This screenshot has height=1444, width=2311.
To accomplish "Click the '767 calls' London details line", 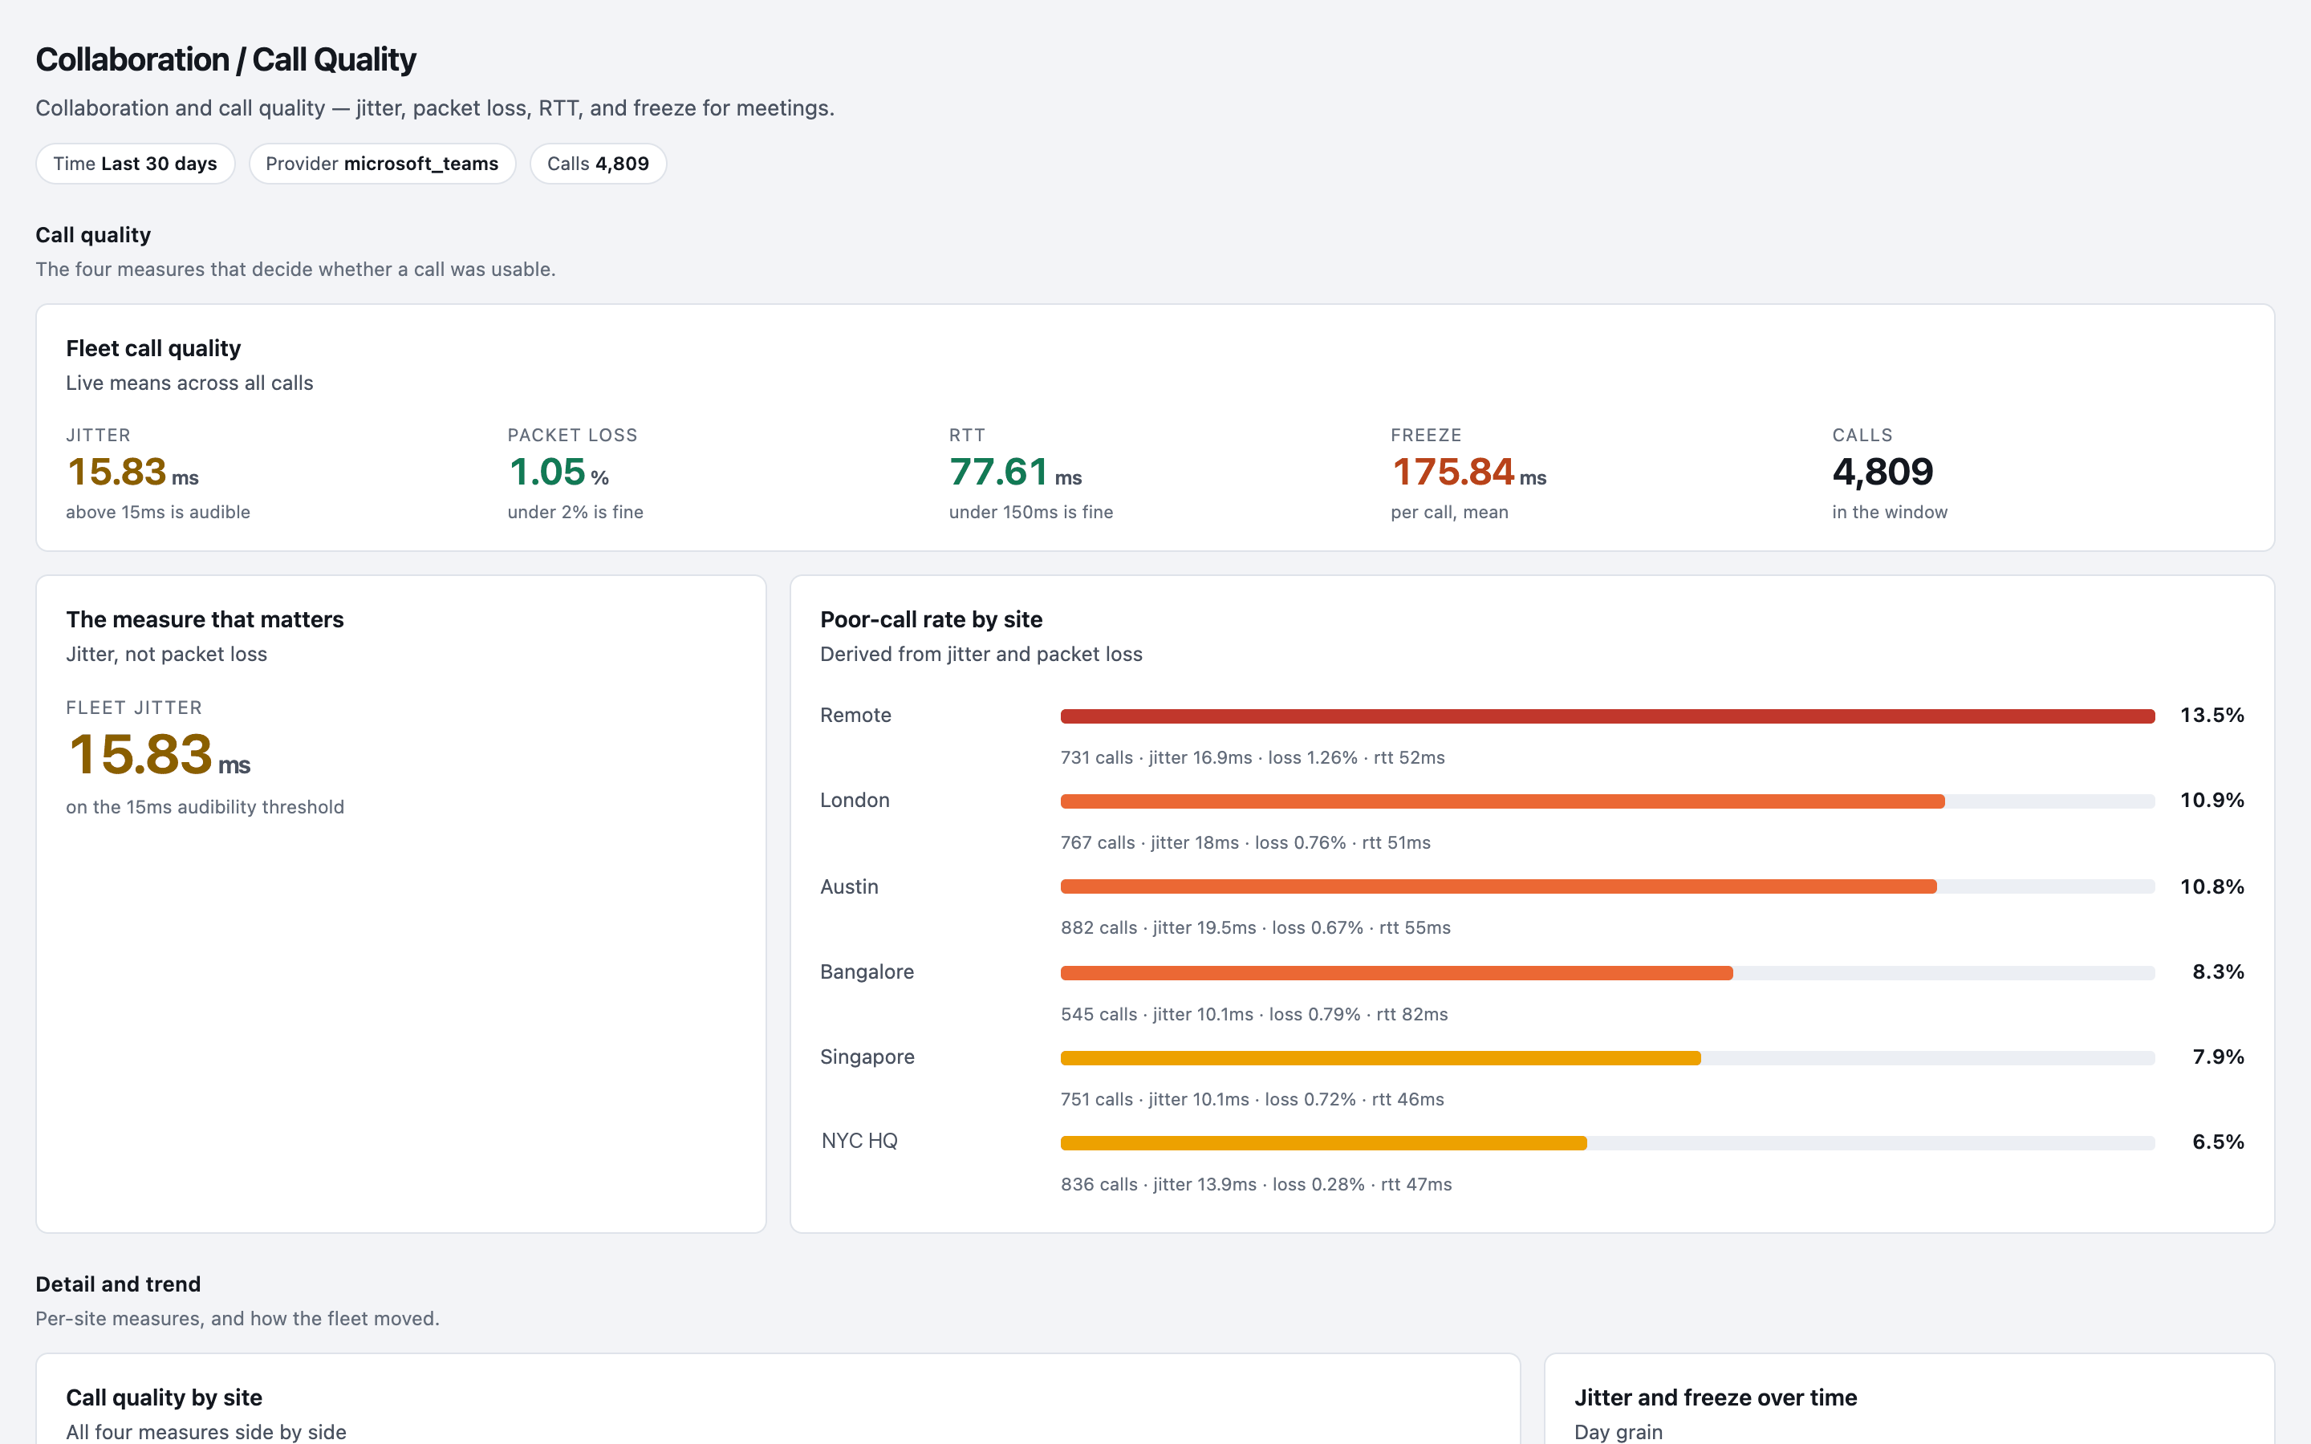I will coord(1245,842).
